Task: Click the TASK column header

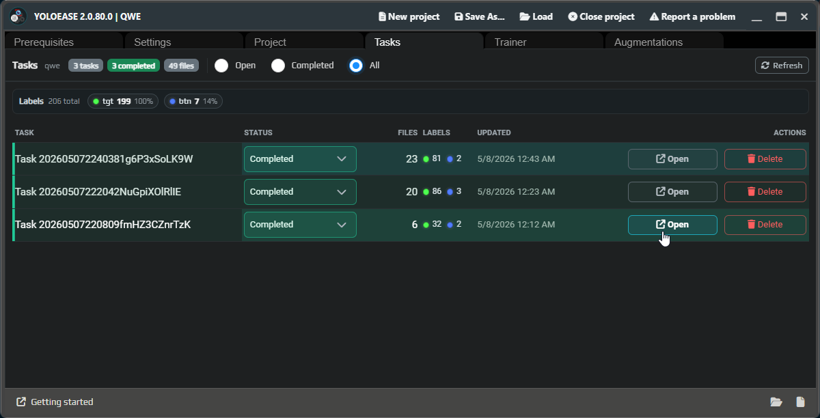Action: (x=25, y=133)
